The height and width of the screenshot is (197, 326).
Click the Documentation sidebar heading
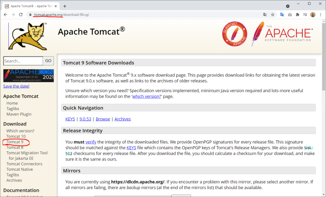click(21, 190)
